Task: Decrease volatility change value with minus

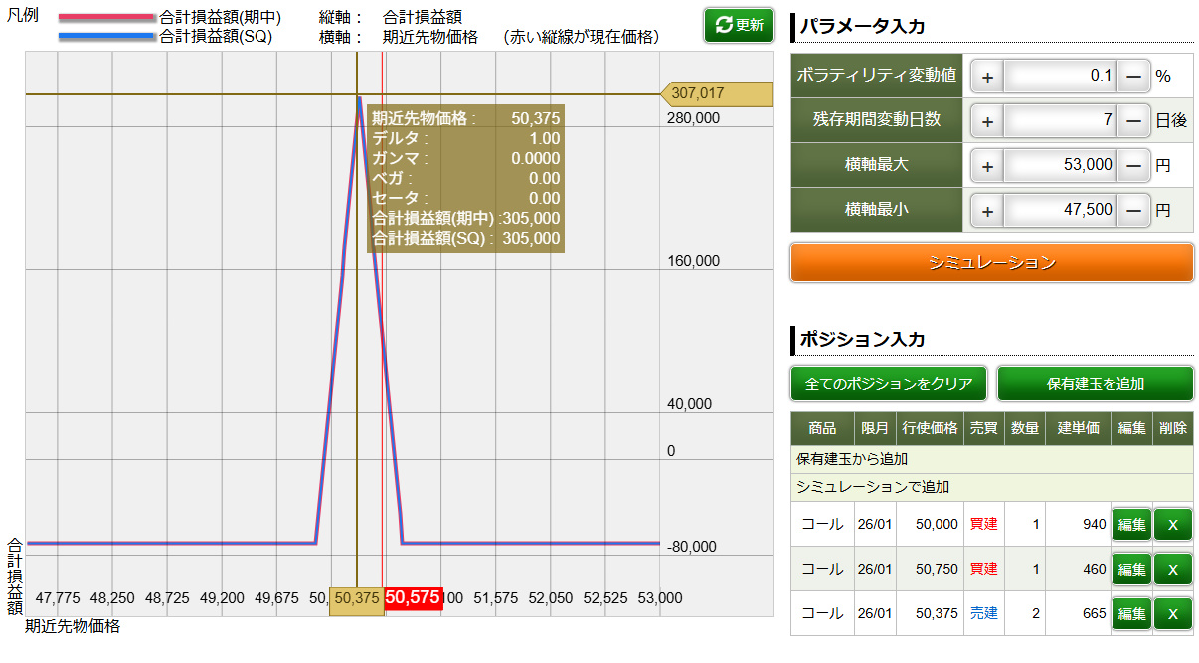Action: 1133,76
